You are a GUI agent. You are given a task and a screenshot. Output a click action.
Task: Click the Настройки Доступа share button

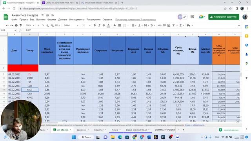click(224, 17)
